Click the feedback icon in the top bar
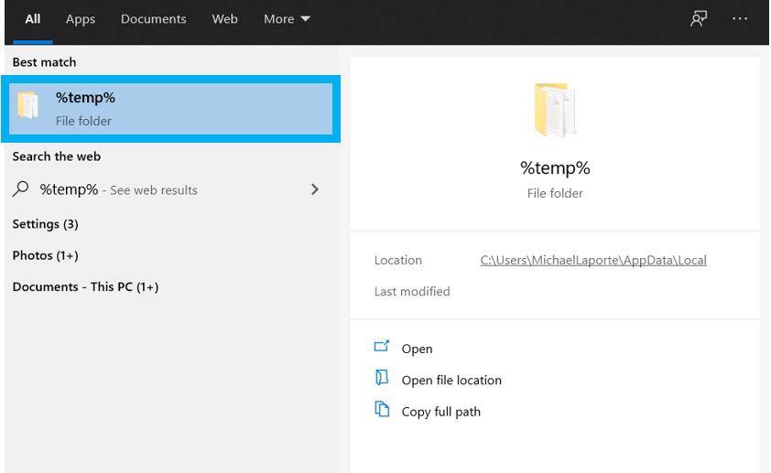771x473 pixels. [699, 19]
